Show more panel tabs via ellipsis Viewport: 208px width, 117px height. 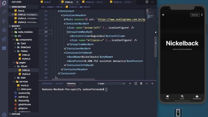point(81,84)
